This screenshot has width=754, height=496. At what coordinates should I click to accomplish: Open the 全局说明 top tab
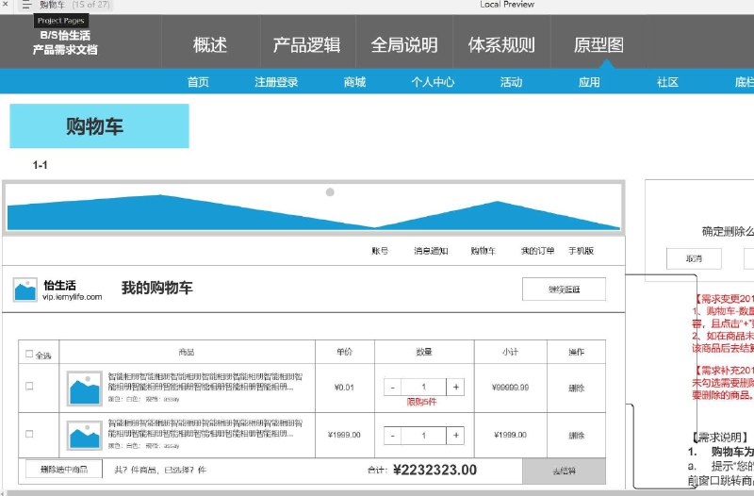click(x=404, y=44)
